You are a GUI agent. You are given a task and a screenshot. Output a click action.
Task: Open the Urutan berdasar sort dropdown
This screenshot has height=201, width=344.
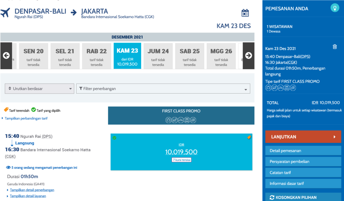39,89
